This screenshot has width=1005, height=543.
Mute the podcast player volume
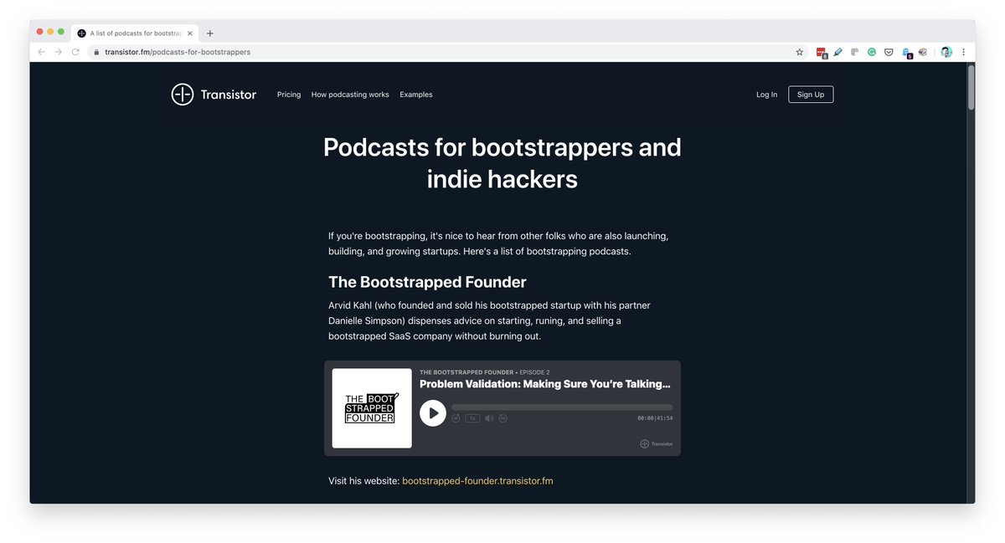click(x=489, y=417)
